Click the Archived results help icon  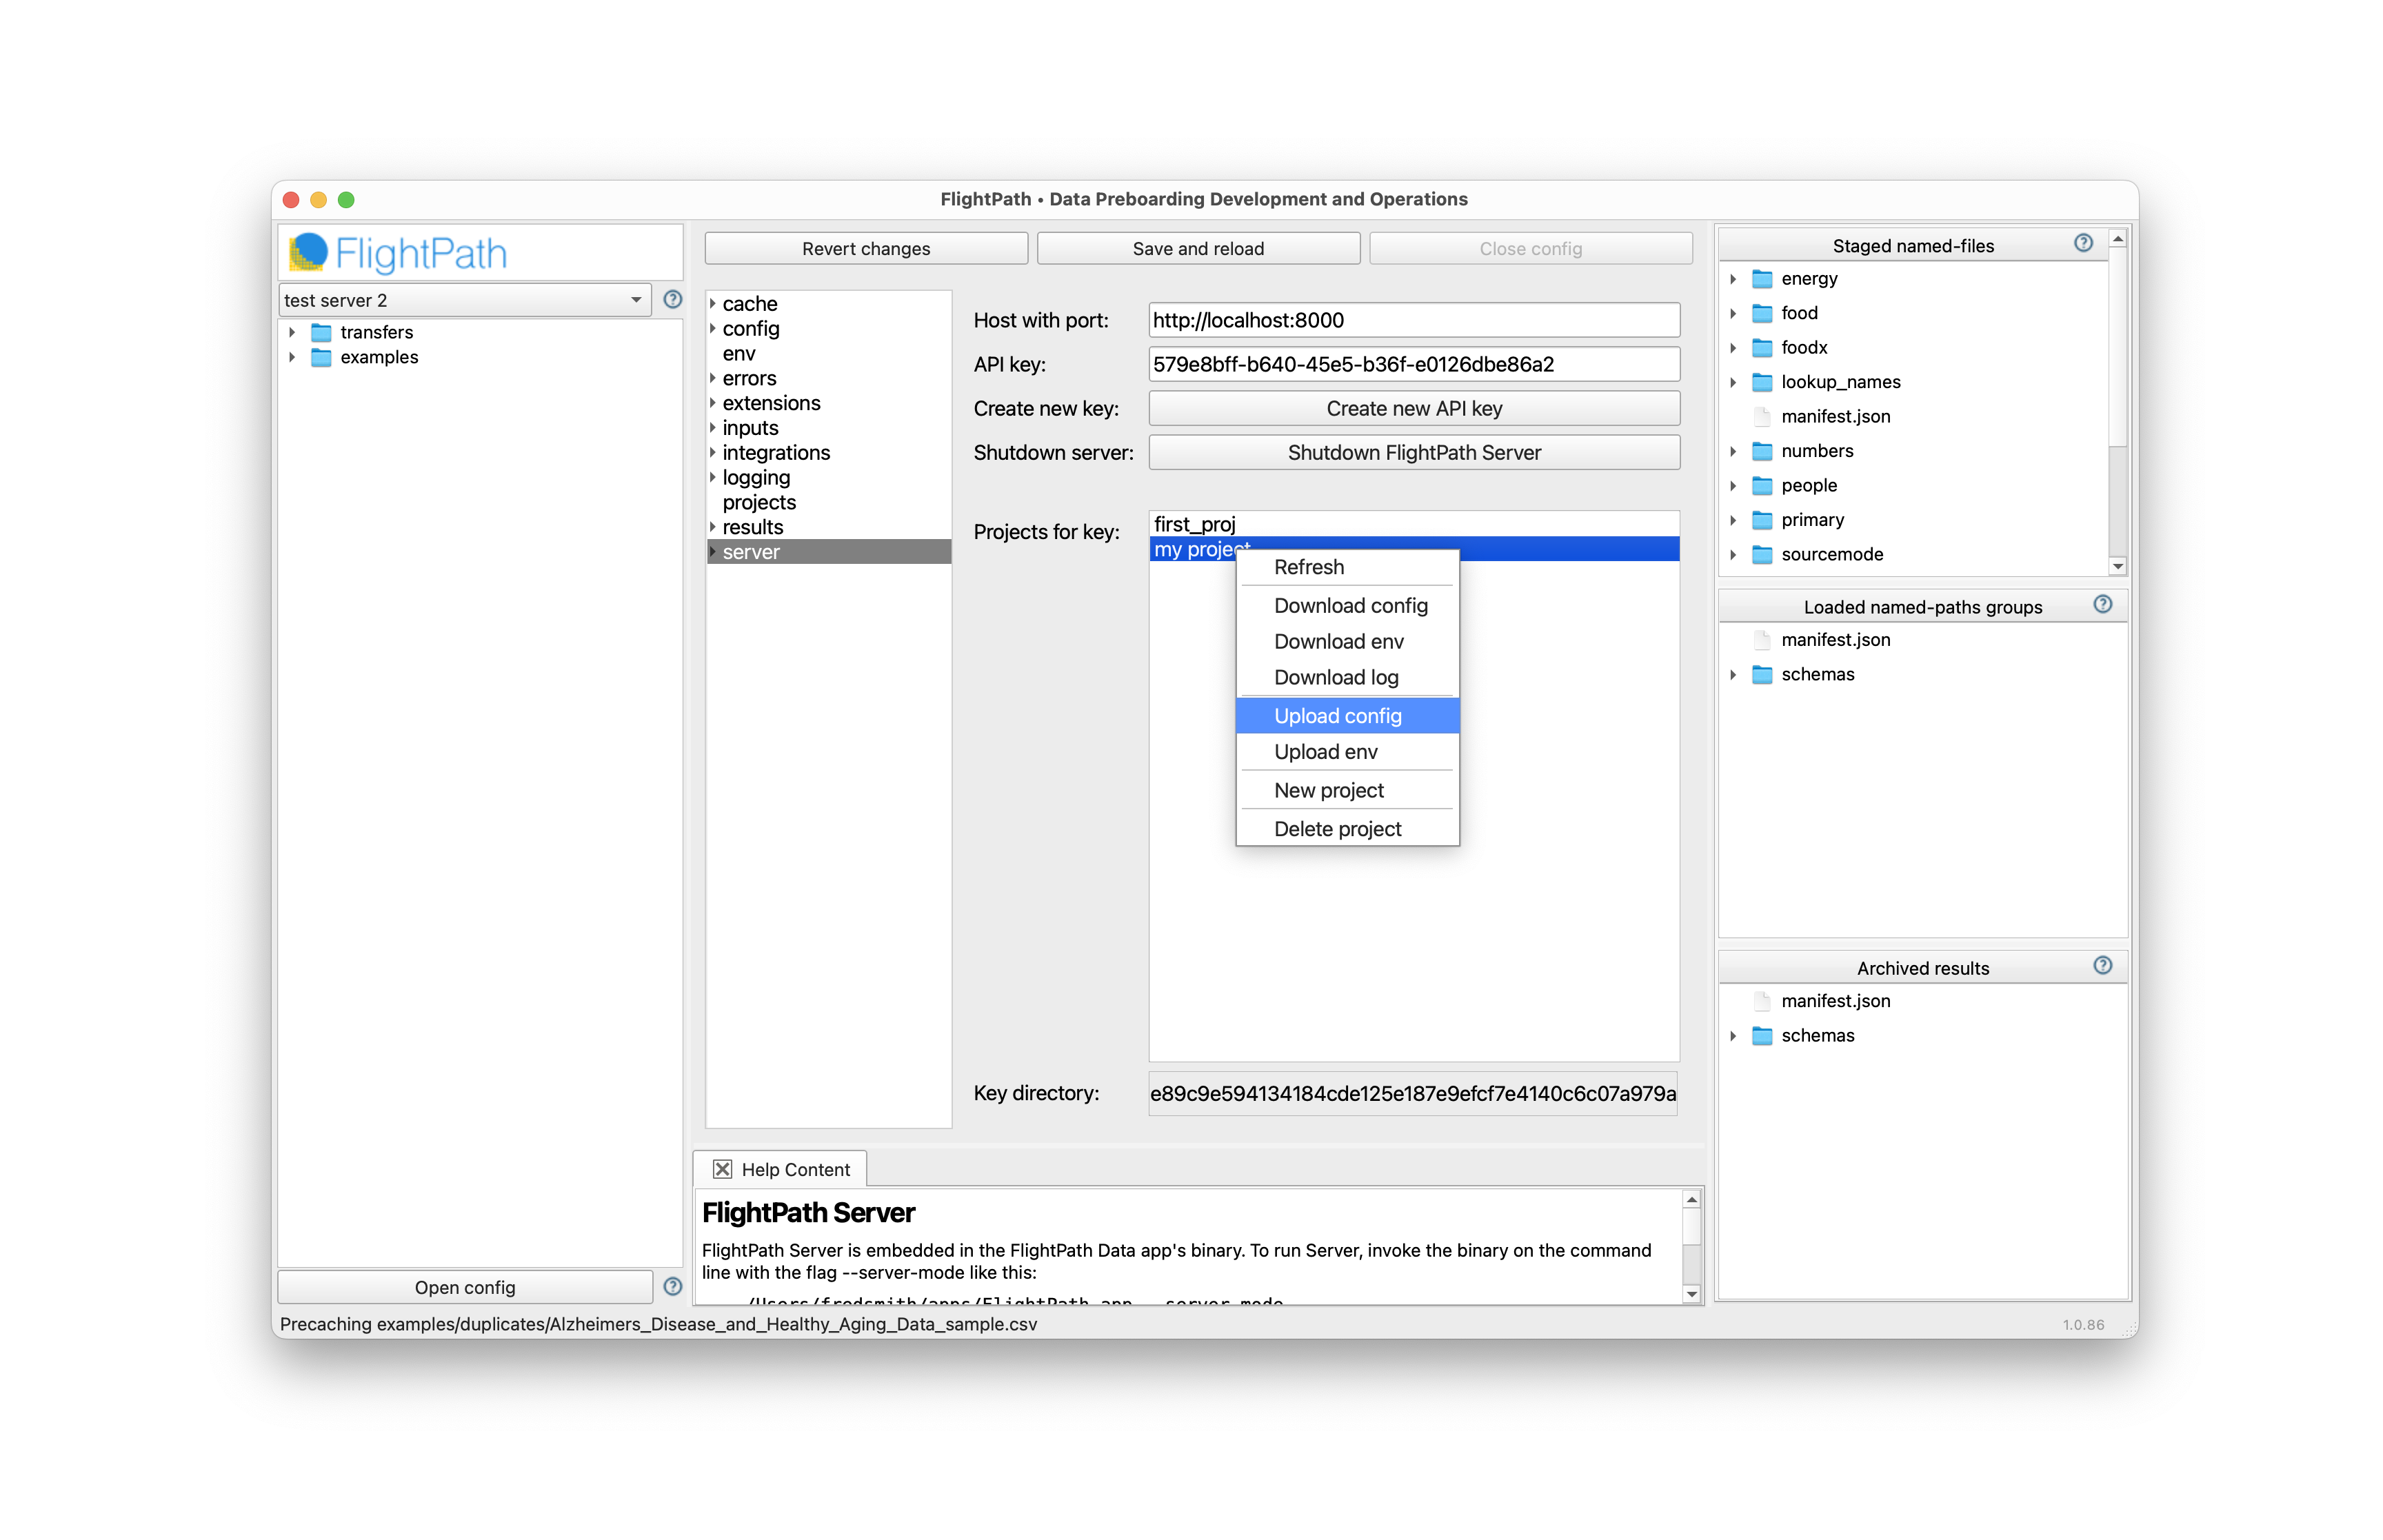point(2102,965)
